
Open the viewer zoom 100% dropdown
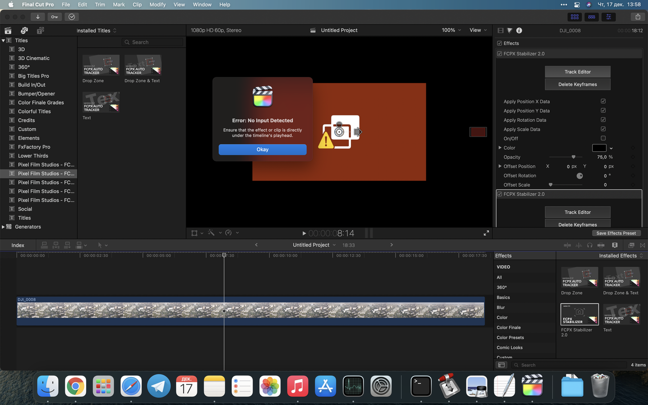(451, 30)
